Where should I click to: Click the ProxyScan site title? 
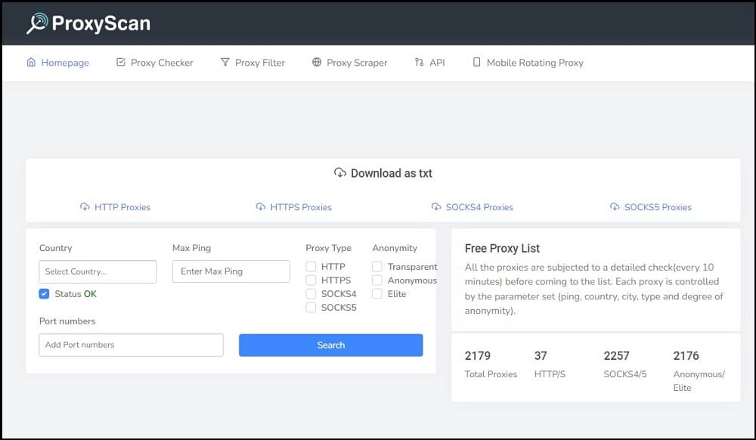pyautogui.click(x=101, y=23)
